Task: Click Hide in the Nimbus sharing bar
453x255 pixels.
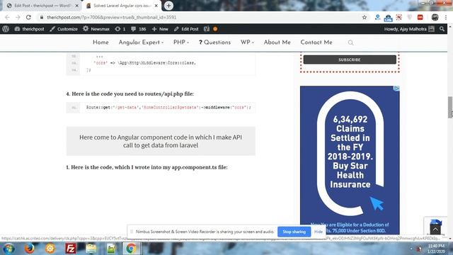Action: tap(319, 232)
